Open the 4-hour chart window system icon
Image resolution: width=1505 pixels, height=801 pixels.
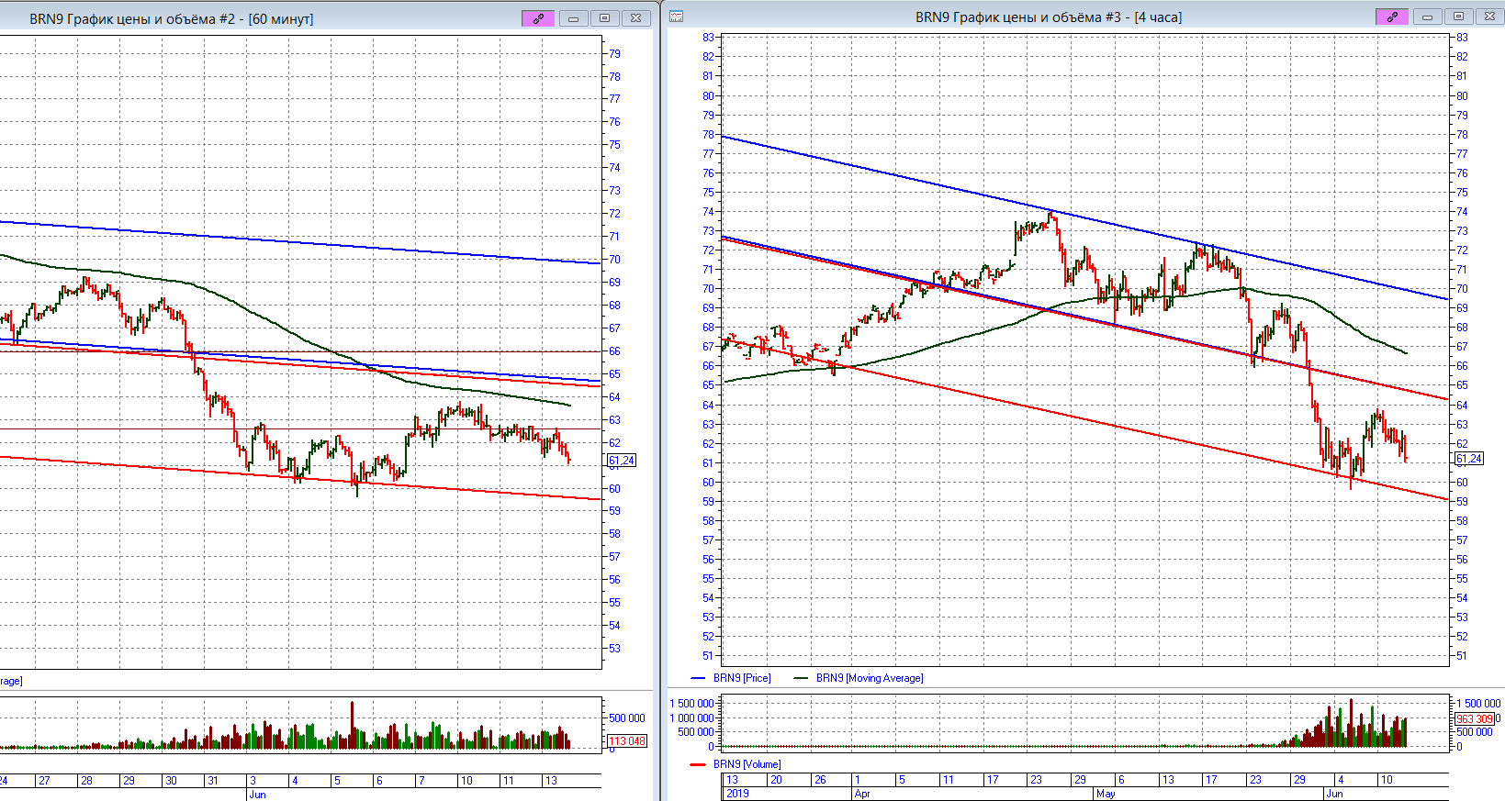pos(677,17)
